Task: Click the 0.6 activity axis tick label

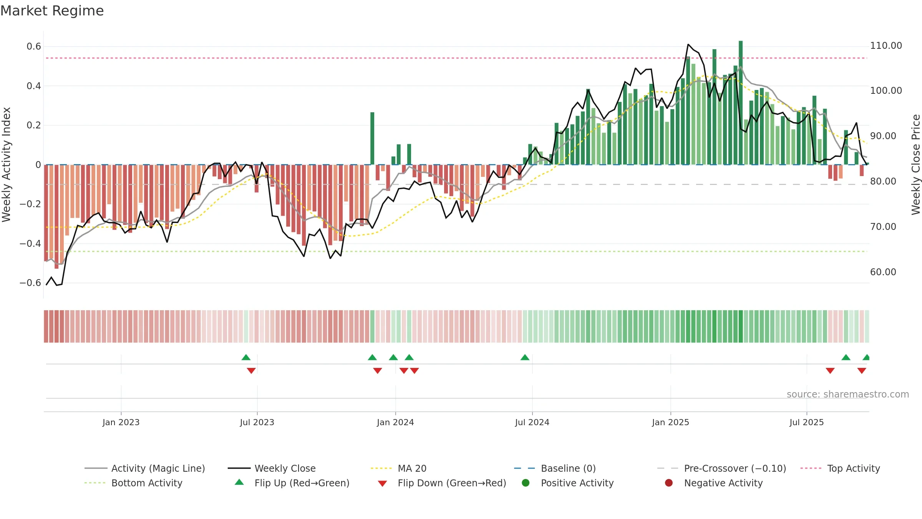Action: pos(34,47)
